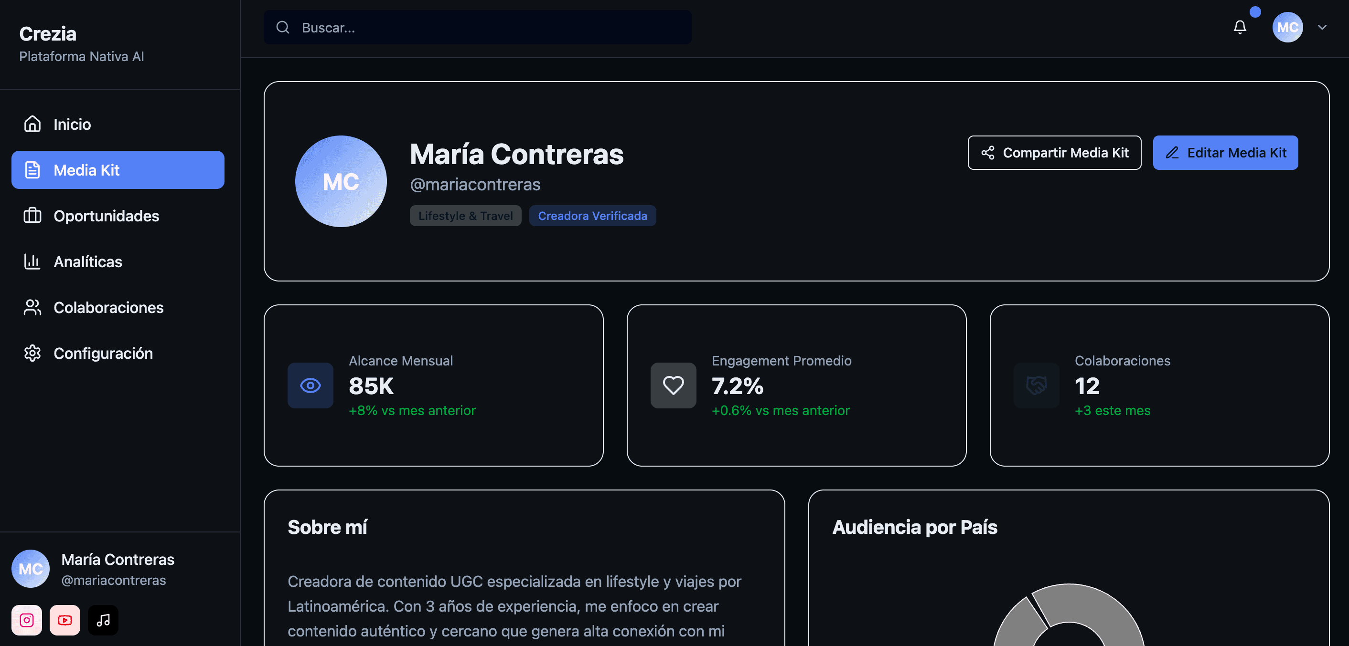Click the handshake icon for Colaboraciones
Image resolution: width=1349 pixels, height=646 pixels.
[1036, 386]
